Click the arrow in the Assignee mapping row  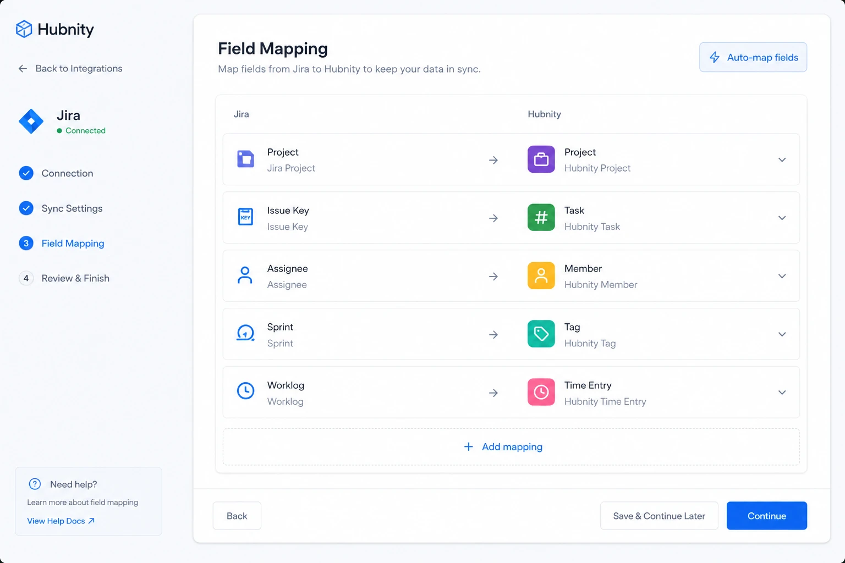click(493, 277)
